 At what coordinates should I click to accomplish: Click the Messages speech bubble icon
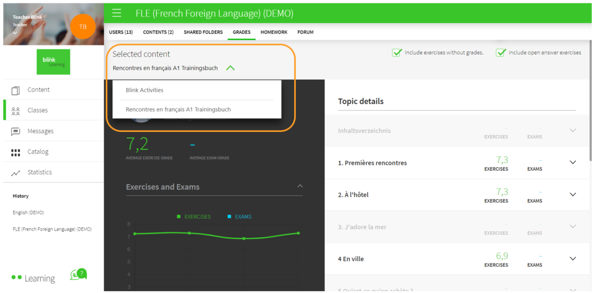click(x=15, y=132)
